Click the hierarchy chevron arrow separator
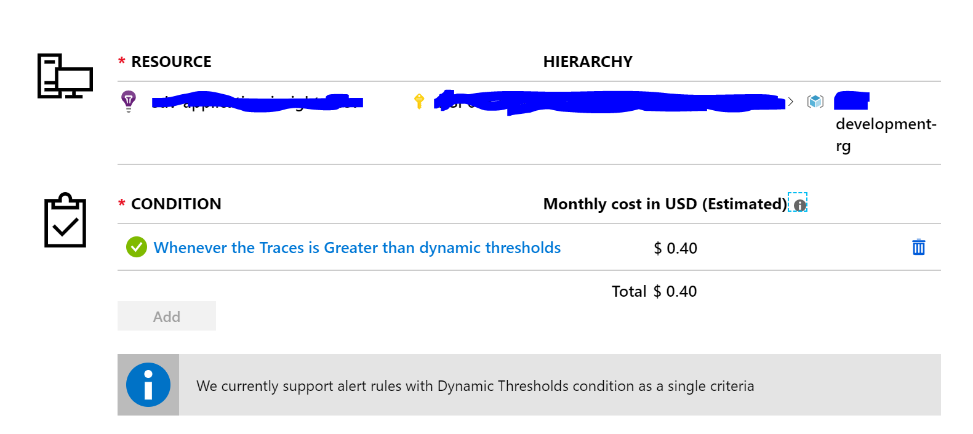 coord(791,102)
